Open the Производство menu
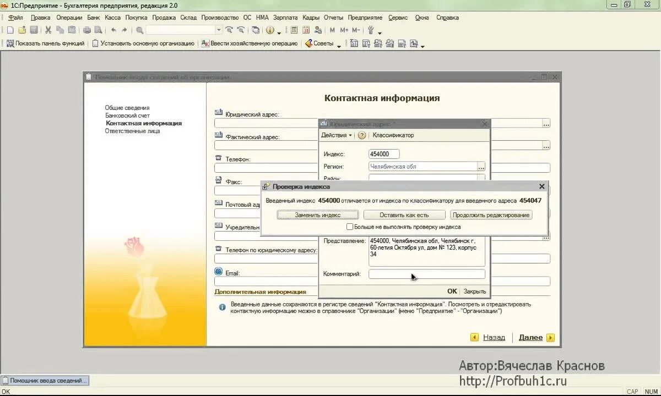The height and width of the screenshot is (396, 661). (220, 18)
